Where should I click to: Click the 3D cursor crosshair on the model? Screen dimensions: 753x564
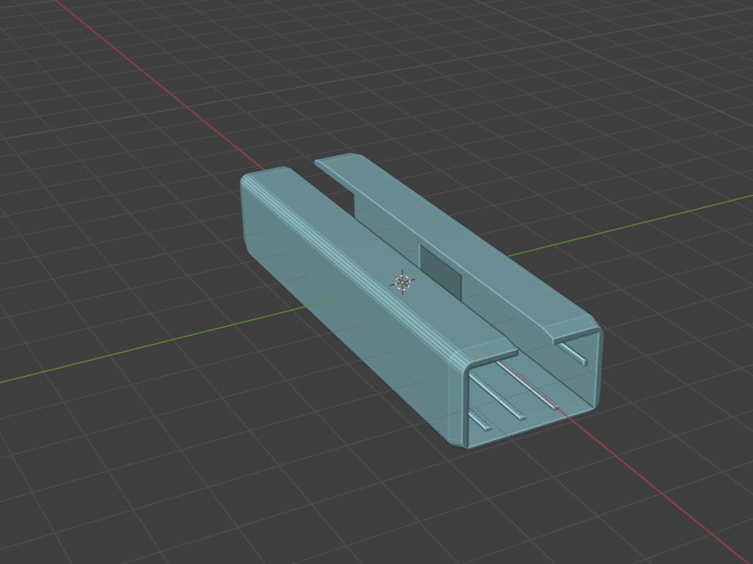click(x=403, y=282)
